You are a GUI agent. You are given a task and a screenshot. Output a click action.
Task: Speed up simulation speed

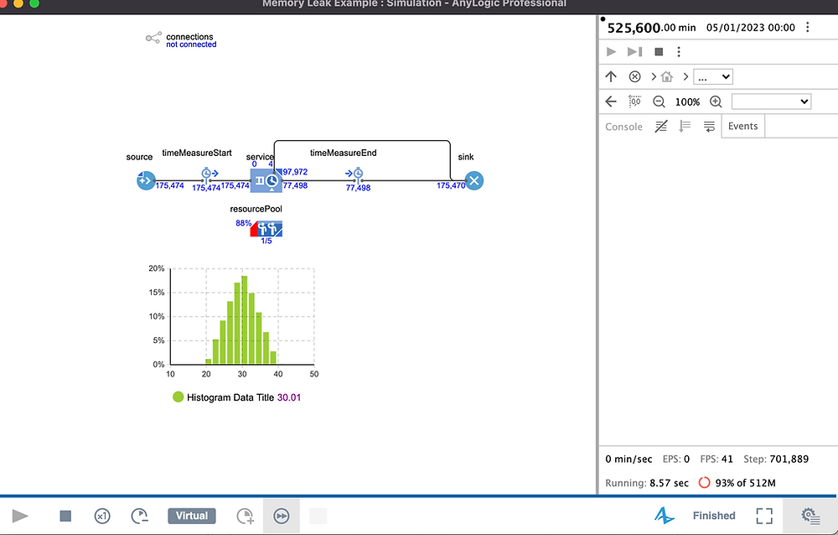(246, 516)
